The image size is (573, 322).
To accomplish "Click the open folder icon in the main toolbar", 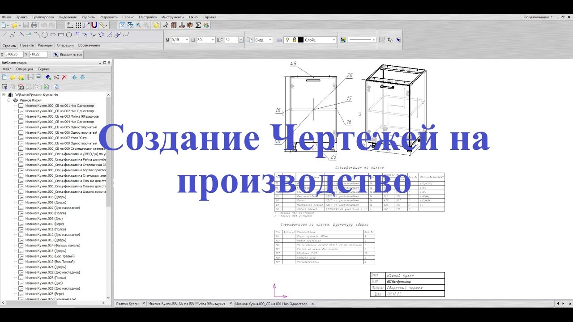I will click(14, 25).
